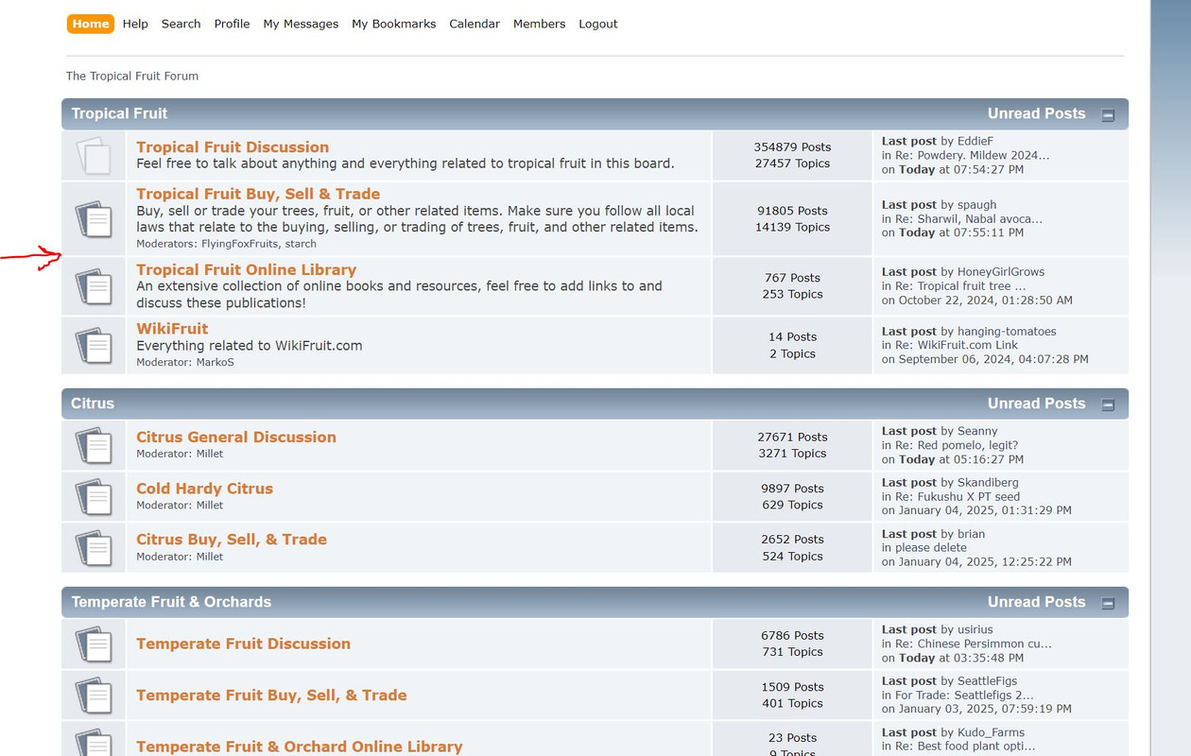The image size is (1191, 756).
Task: Click the WikiFruit board icon
Action: [94, 345]
